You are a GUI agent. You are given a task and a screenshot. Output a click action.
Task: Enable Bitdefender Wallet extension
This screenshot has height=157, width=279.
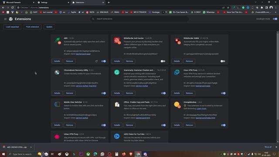(223, 61)
